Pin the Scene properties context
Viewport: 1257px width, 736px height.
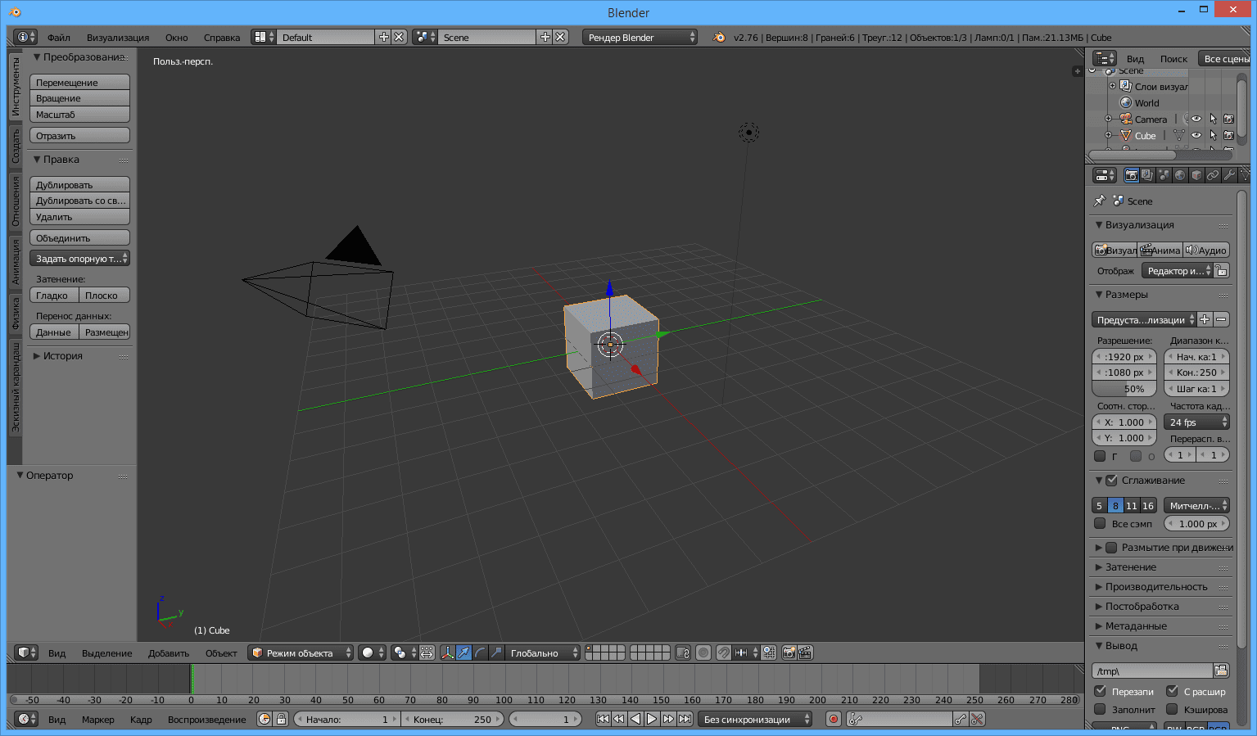pos(1099,201)
